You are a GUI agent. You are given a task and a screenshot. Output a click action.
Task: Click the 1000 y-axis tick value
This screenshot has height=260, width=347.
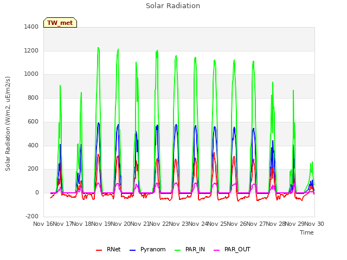(31, 74)
